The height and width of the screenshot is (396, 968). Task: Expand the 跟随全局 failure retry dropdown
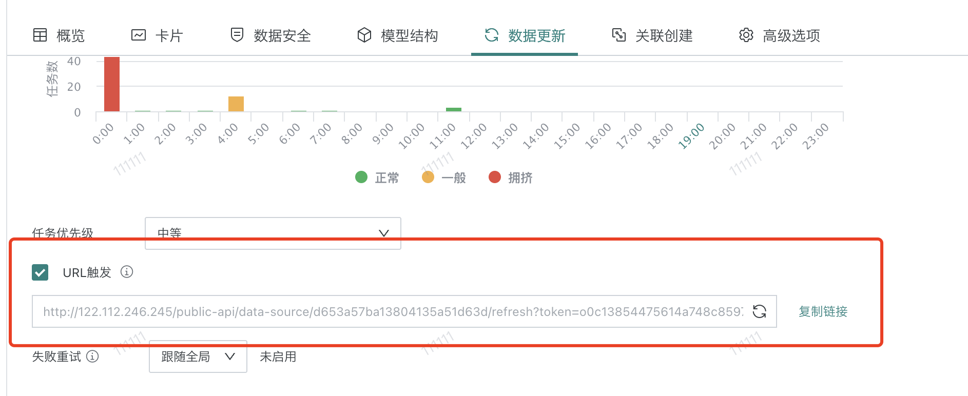198,357
